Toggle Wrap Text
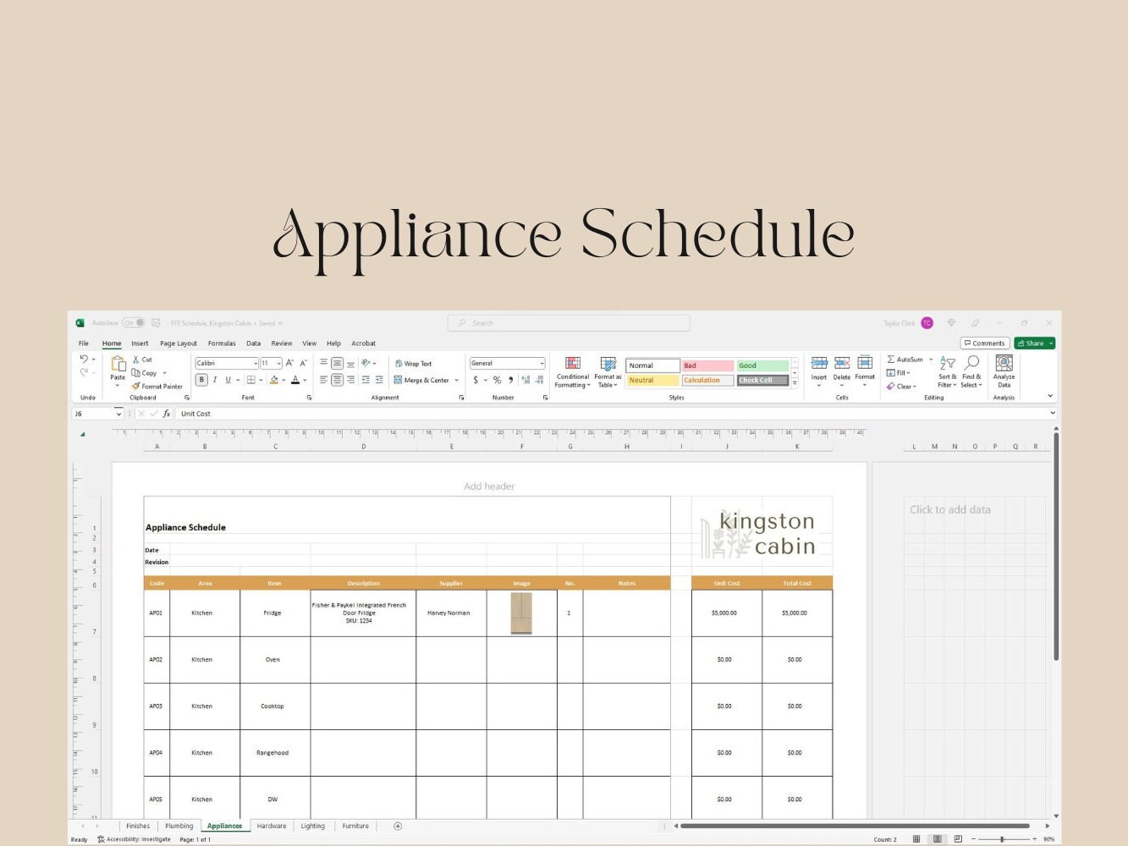 coord(413,364)
